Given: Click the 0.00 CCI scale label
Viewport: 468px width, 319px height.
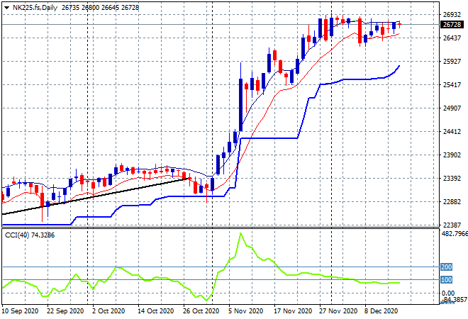Looking at the screenshot, I should [x=448, y=293].
